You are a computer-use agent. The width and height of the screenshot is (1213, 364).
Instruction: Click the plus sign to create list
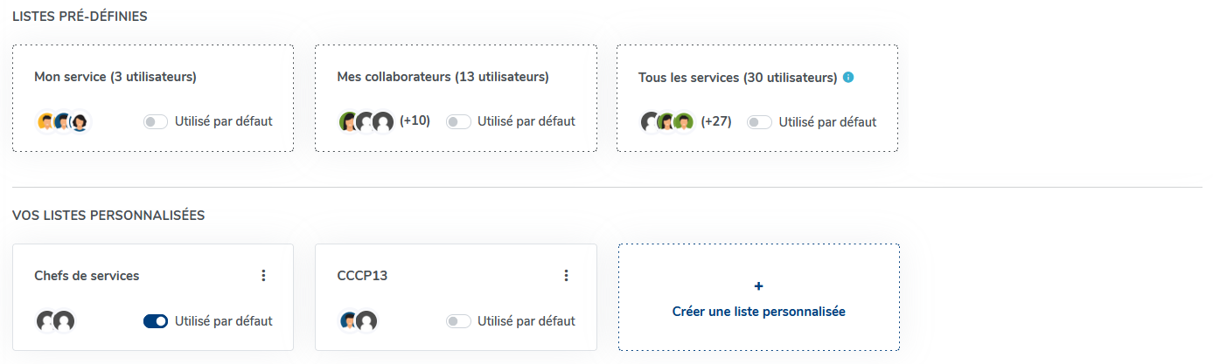(x=758, y=286)
